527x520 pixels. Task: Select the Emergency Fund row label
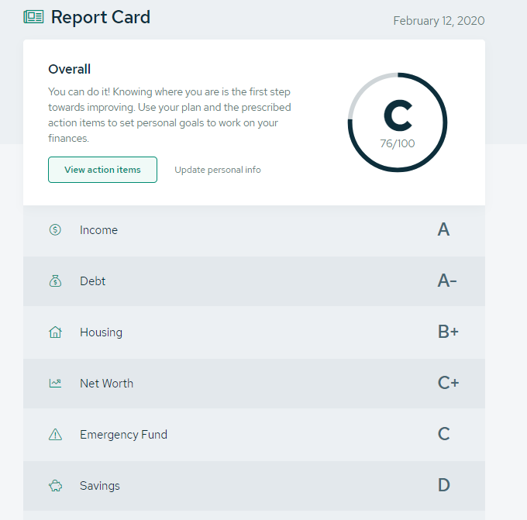(123, 435)
